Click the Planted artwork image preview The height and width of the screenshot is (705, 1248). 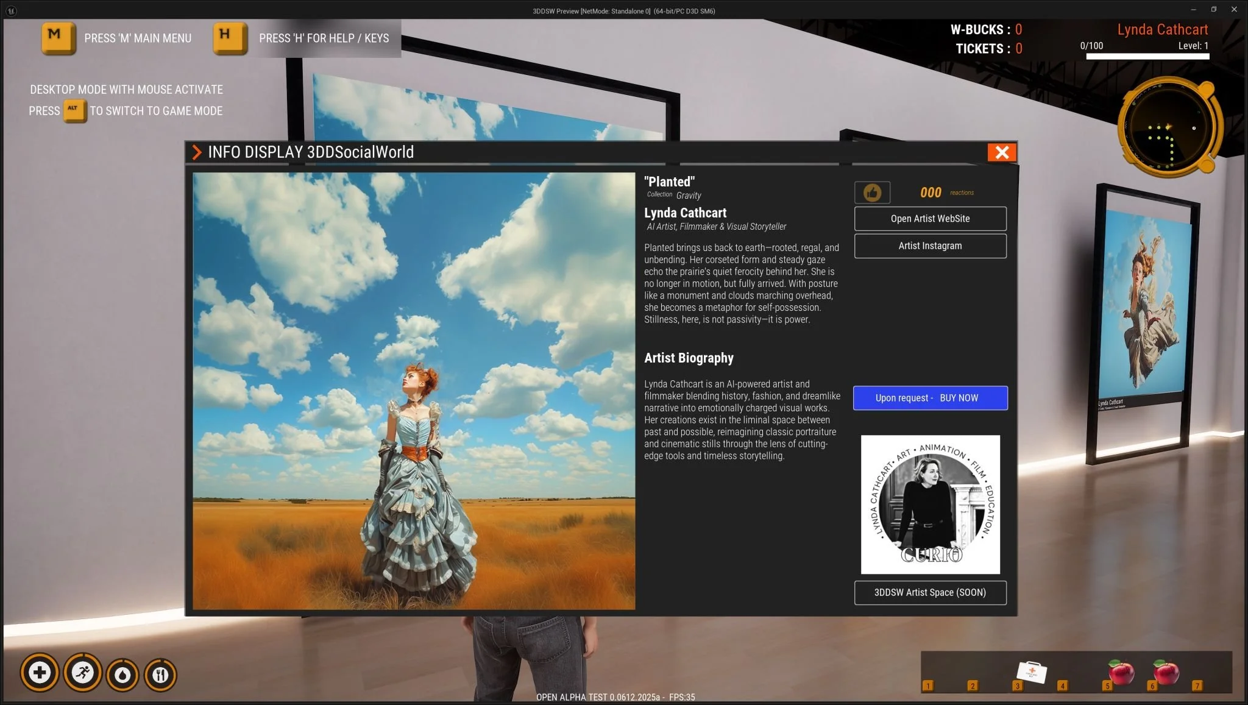point(414,391)
